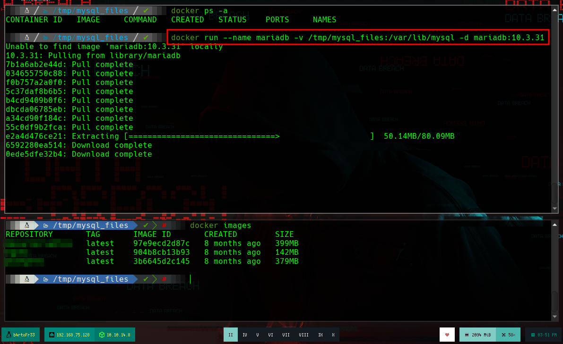Click the b4rtoFr33 user module in the bar
The width and height of the screenshot is (563, 344).
coord(21,335)
